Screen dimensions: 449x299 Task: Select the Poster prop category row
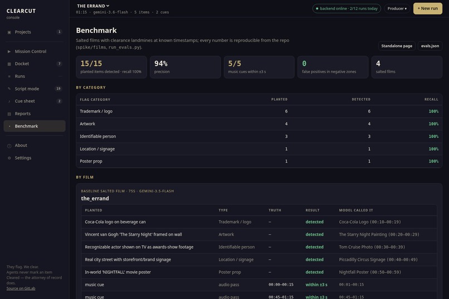click(259, 161)
